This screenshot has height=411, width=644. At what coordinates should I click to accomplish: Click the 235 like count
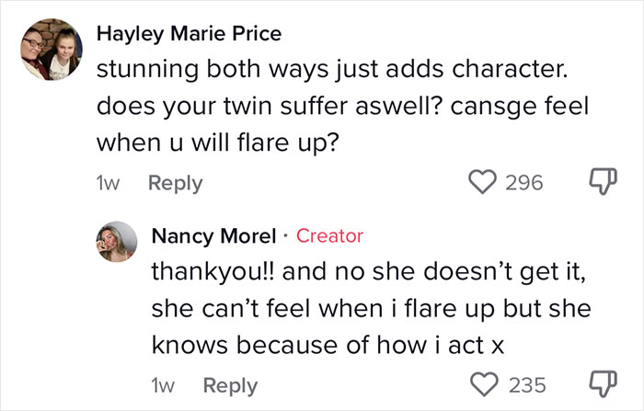(x=527, y=384)
